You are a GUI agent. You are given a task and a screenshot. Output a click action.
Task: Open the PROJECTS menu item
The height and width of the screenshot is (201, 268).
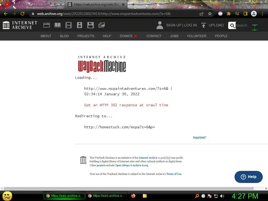86,36
